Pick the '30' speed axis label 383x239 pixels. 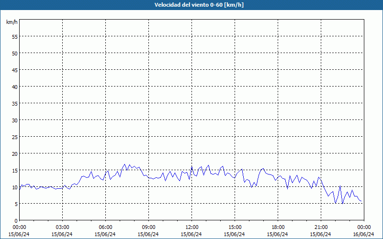coord(15,120)
